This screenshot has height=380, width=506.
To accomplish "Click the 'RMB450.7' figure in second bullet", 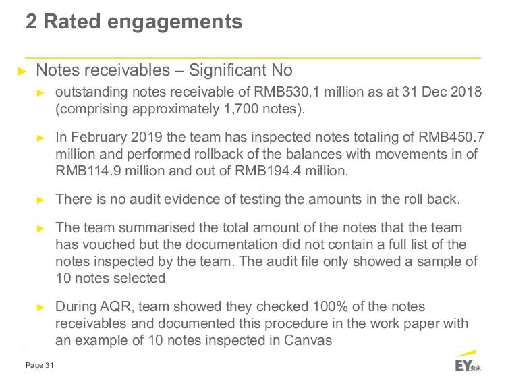I will pos(451,137).
